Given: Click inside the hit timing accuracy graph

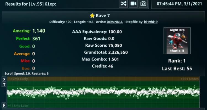Looking at the screenshot, I should 103,92.
